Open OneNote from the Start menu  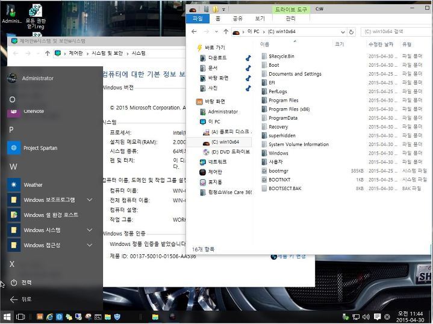(34, 111)
